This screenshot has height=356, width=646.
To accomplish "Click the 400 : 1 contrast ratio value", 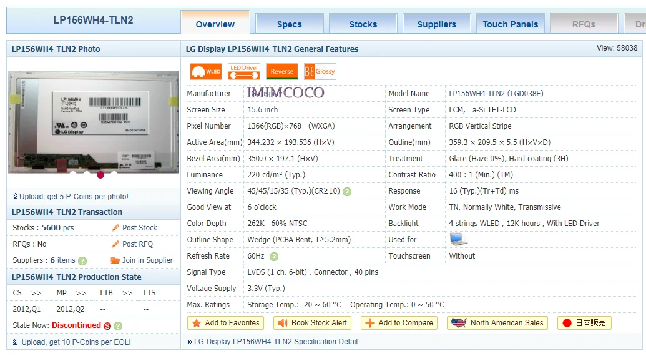I will [x=481, y=175].
